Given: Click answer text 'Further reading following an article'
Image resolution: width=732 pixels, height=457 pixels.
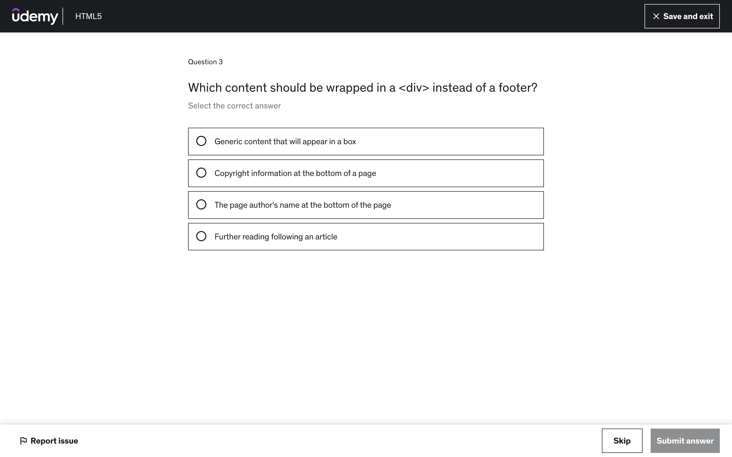Looking at the screenshot, I should tap(276, 237).
